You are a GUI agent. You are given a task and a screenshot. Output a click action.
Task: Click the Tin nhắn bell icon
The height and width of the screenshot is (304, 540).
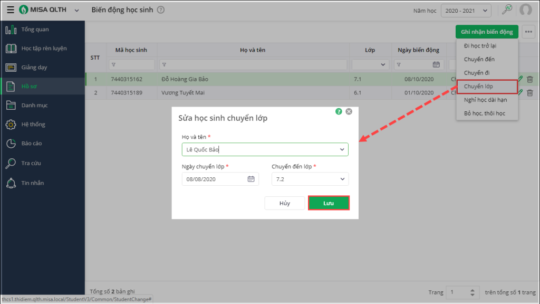11,183
